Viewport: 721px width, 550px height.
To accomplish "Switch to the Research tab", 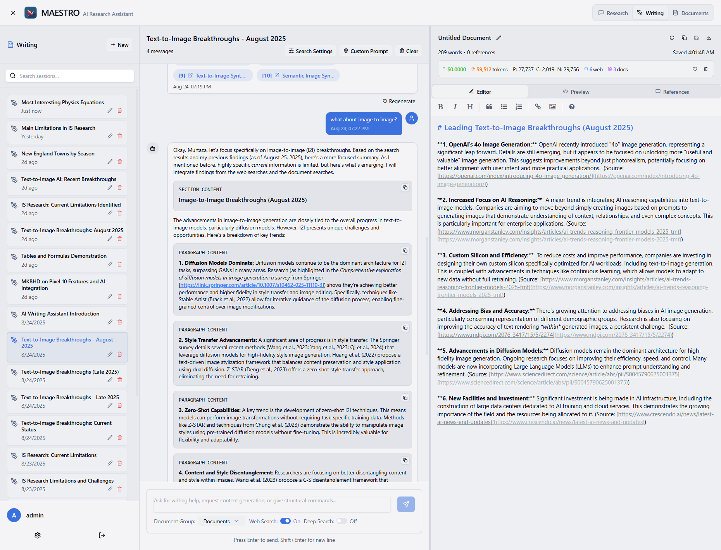I will tap(613, 13).
